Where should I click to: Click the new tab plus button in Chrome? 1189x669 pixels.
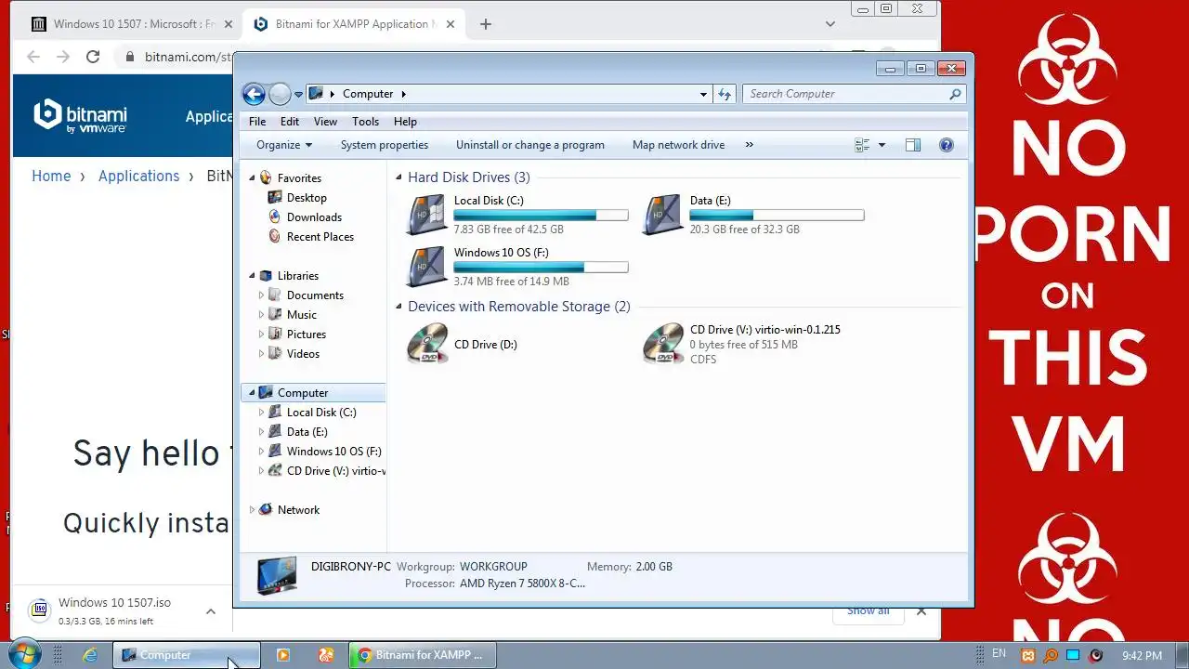pos(485,24)
